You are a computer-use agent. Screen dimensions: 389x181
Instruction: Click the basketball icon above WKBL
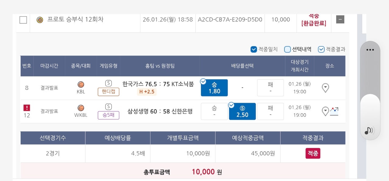pos(81,108)
